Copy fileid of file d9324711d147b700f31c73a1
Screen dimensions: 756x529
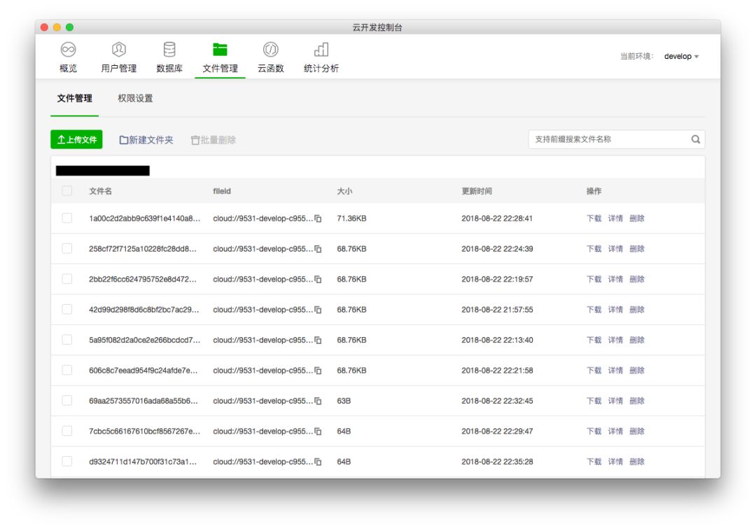(318, 462)
